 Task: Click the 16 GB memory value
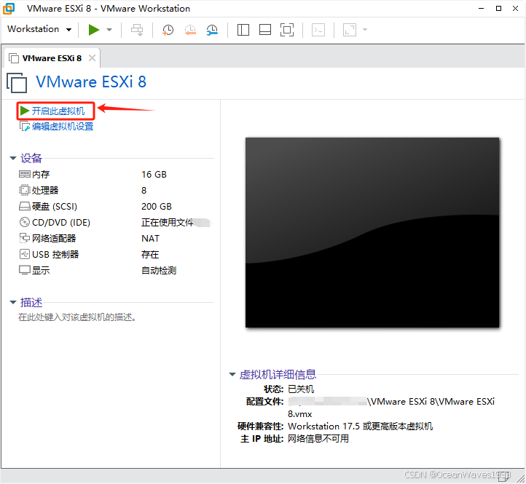[x=154, y=174]
